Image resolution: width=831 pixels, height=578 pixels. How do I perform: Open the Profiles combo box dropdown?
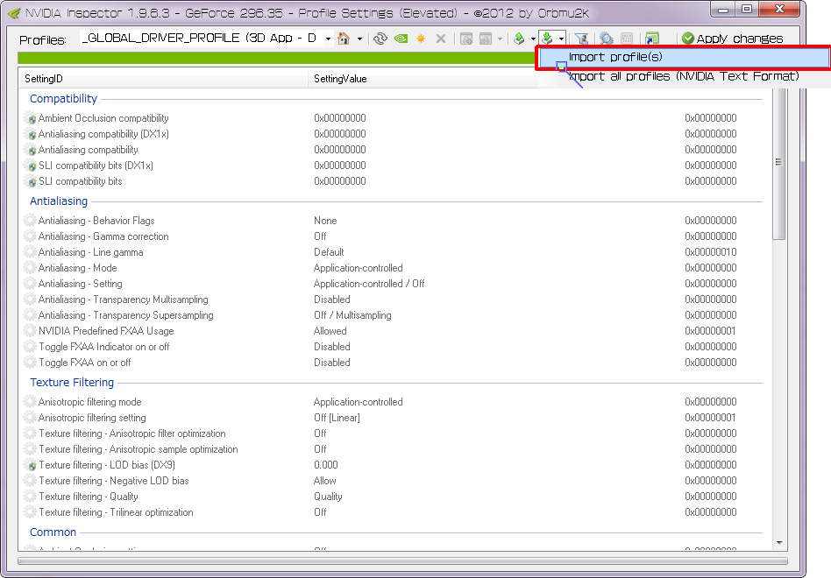(328, 39)
